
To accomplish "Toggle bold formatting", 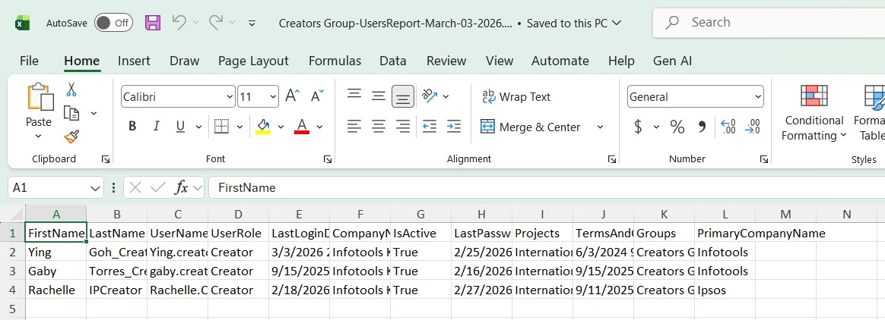I will pos(132,127).
